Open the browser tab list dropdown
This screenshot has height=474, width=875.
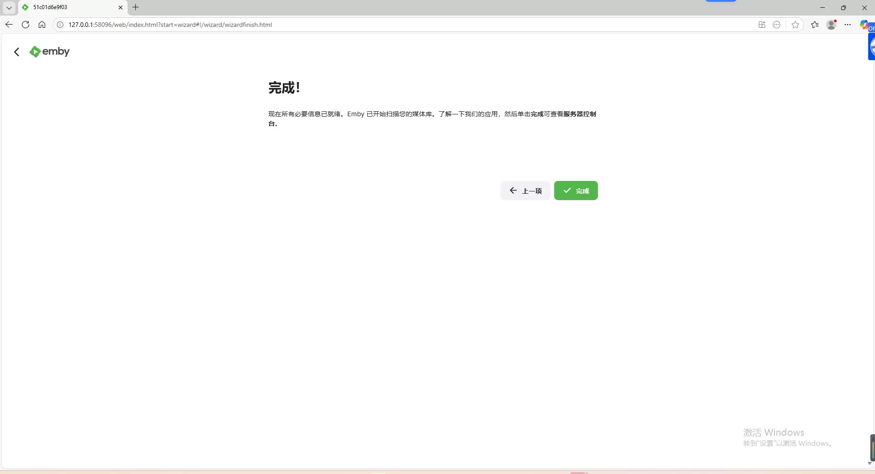tap(9, 7)
